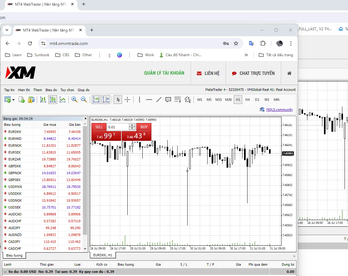The height and width of the screenshot is (276, 348).
Task: Select the Fibonacci retracement tool
Action: tap(178, 100)
